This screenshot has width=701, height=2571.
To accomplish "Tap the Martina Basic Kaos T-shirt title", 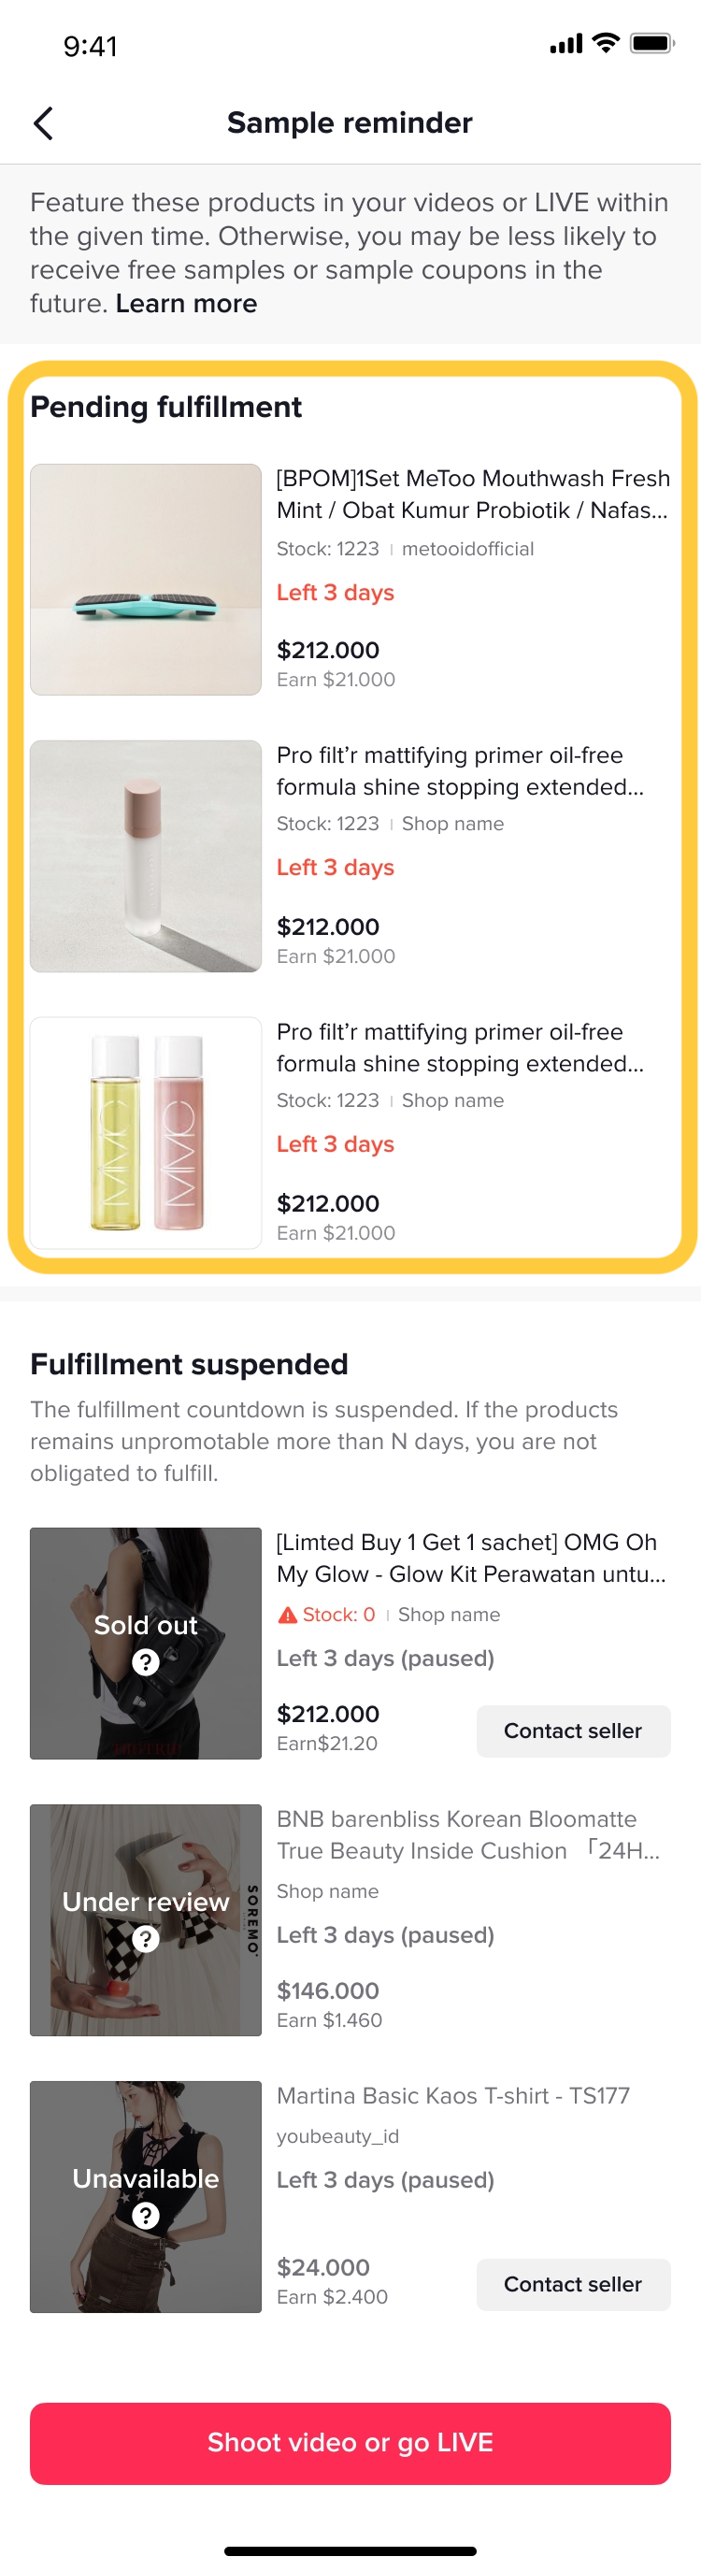I will pos(452,2095).
